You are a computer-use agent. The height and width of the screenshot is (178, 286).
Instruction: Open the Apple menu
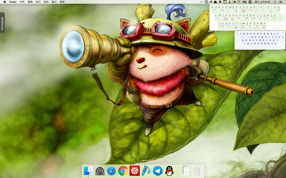(5, 2)
